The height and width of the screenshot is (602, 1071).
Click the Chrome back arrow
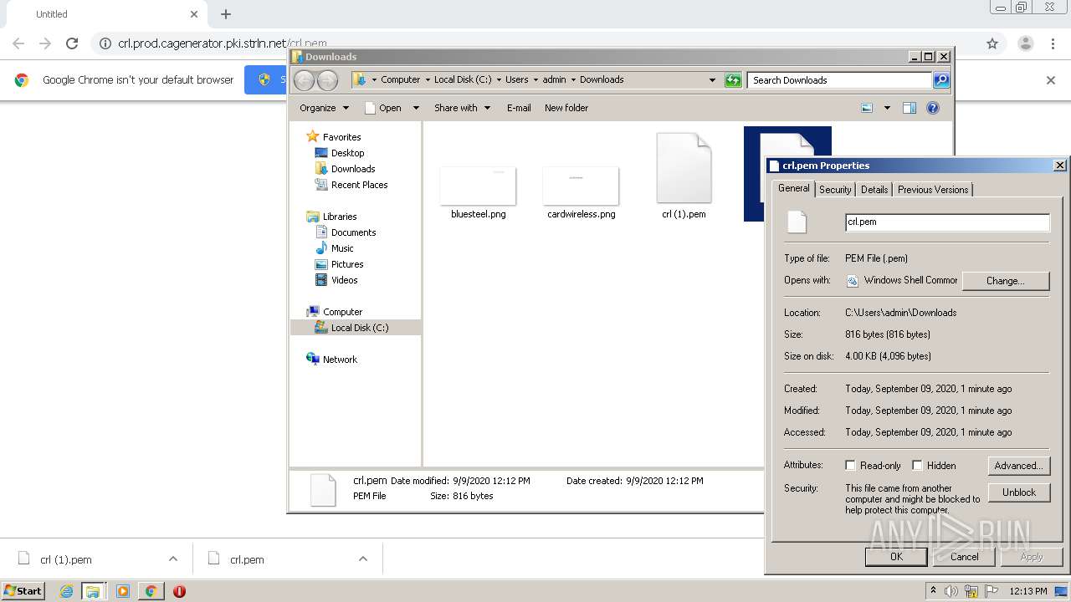tap(18, 43)
